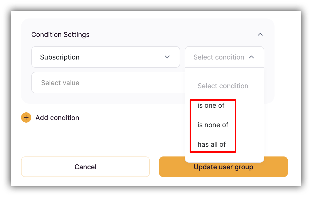The image size is (312, 197).
Task: Click the chevron on the Subscription field
Action: 167,57
